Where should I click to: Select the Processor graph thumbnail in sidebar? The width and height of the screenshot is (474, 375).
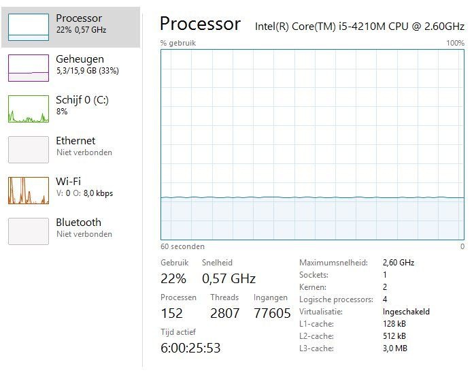29,27
